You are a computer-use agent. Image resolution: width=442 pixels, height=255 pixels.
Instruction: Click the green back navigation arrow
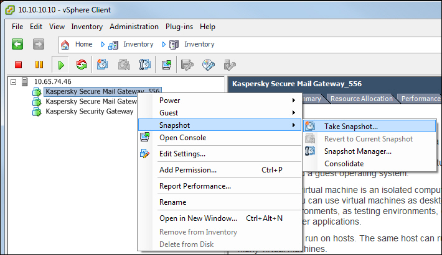coord(17,44)
